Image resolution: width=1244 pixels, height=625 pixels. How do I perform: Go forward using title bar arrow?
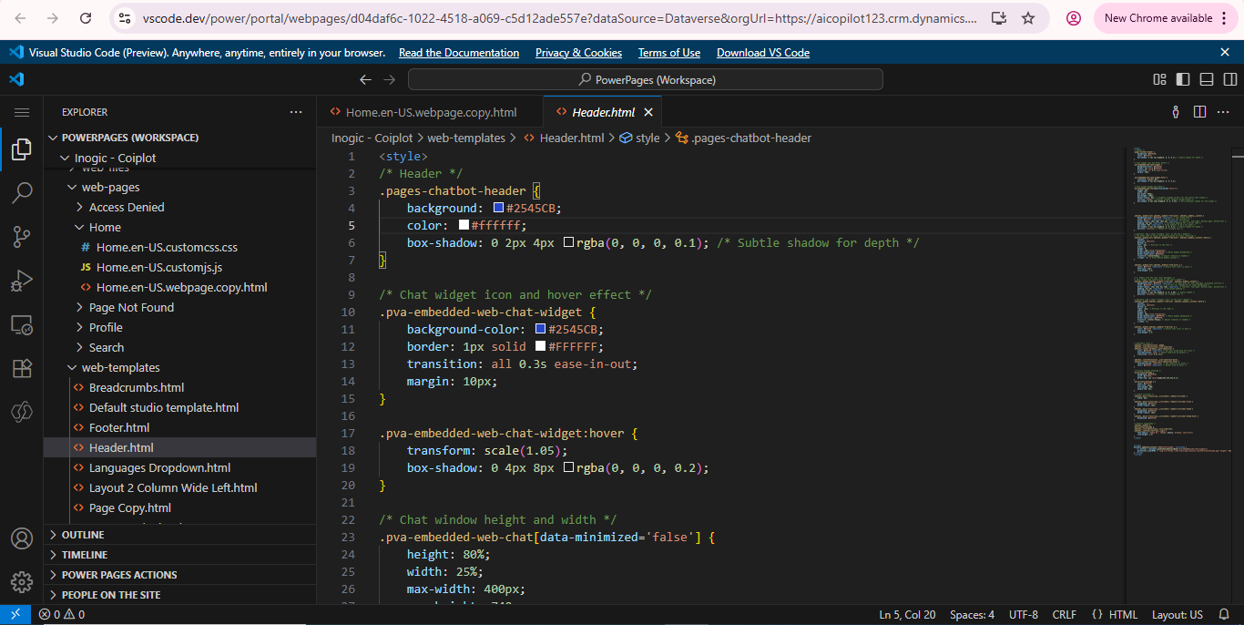[390, 79]
